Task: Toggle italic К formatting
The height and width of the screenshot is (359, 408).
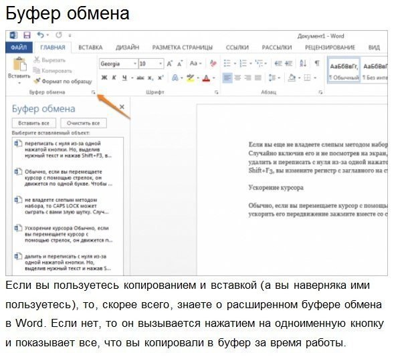Action: [x=114, y=78]
